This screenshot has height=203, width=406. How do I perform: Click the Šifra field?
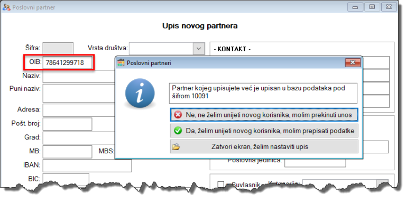click(x=58, y=49)
